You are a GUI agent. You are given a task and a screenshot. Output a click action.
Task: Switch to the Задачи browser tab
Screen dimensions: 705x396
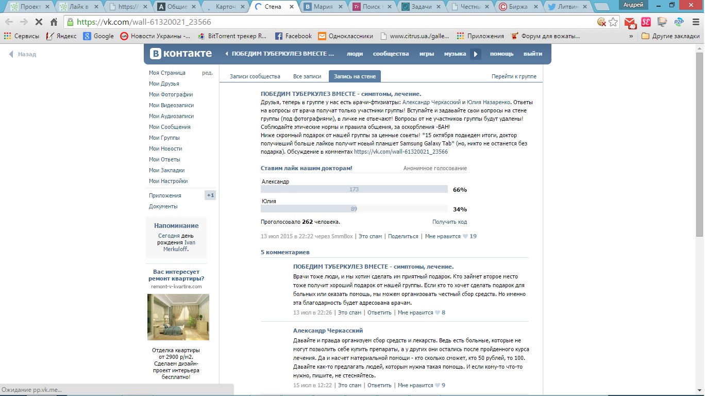click(x=421, y=7)
